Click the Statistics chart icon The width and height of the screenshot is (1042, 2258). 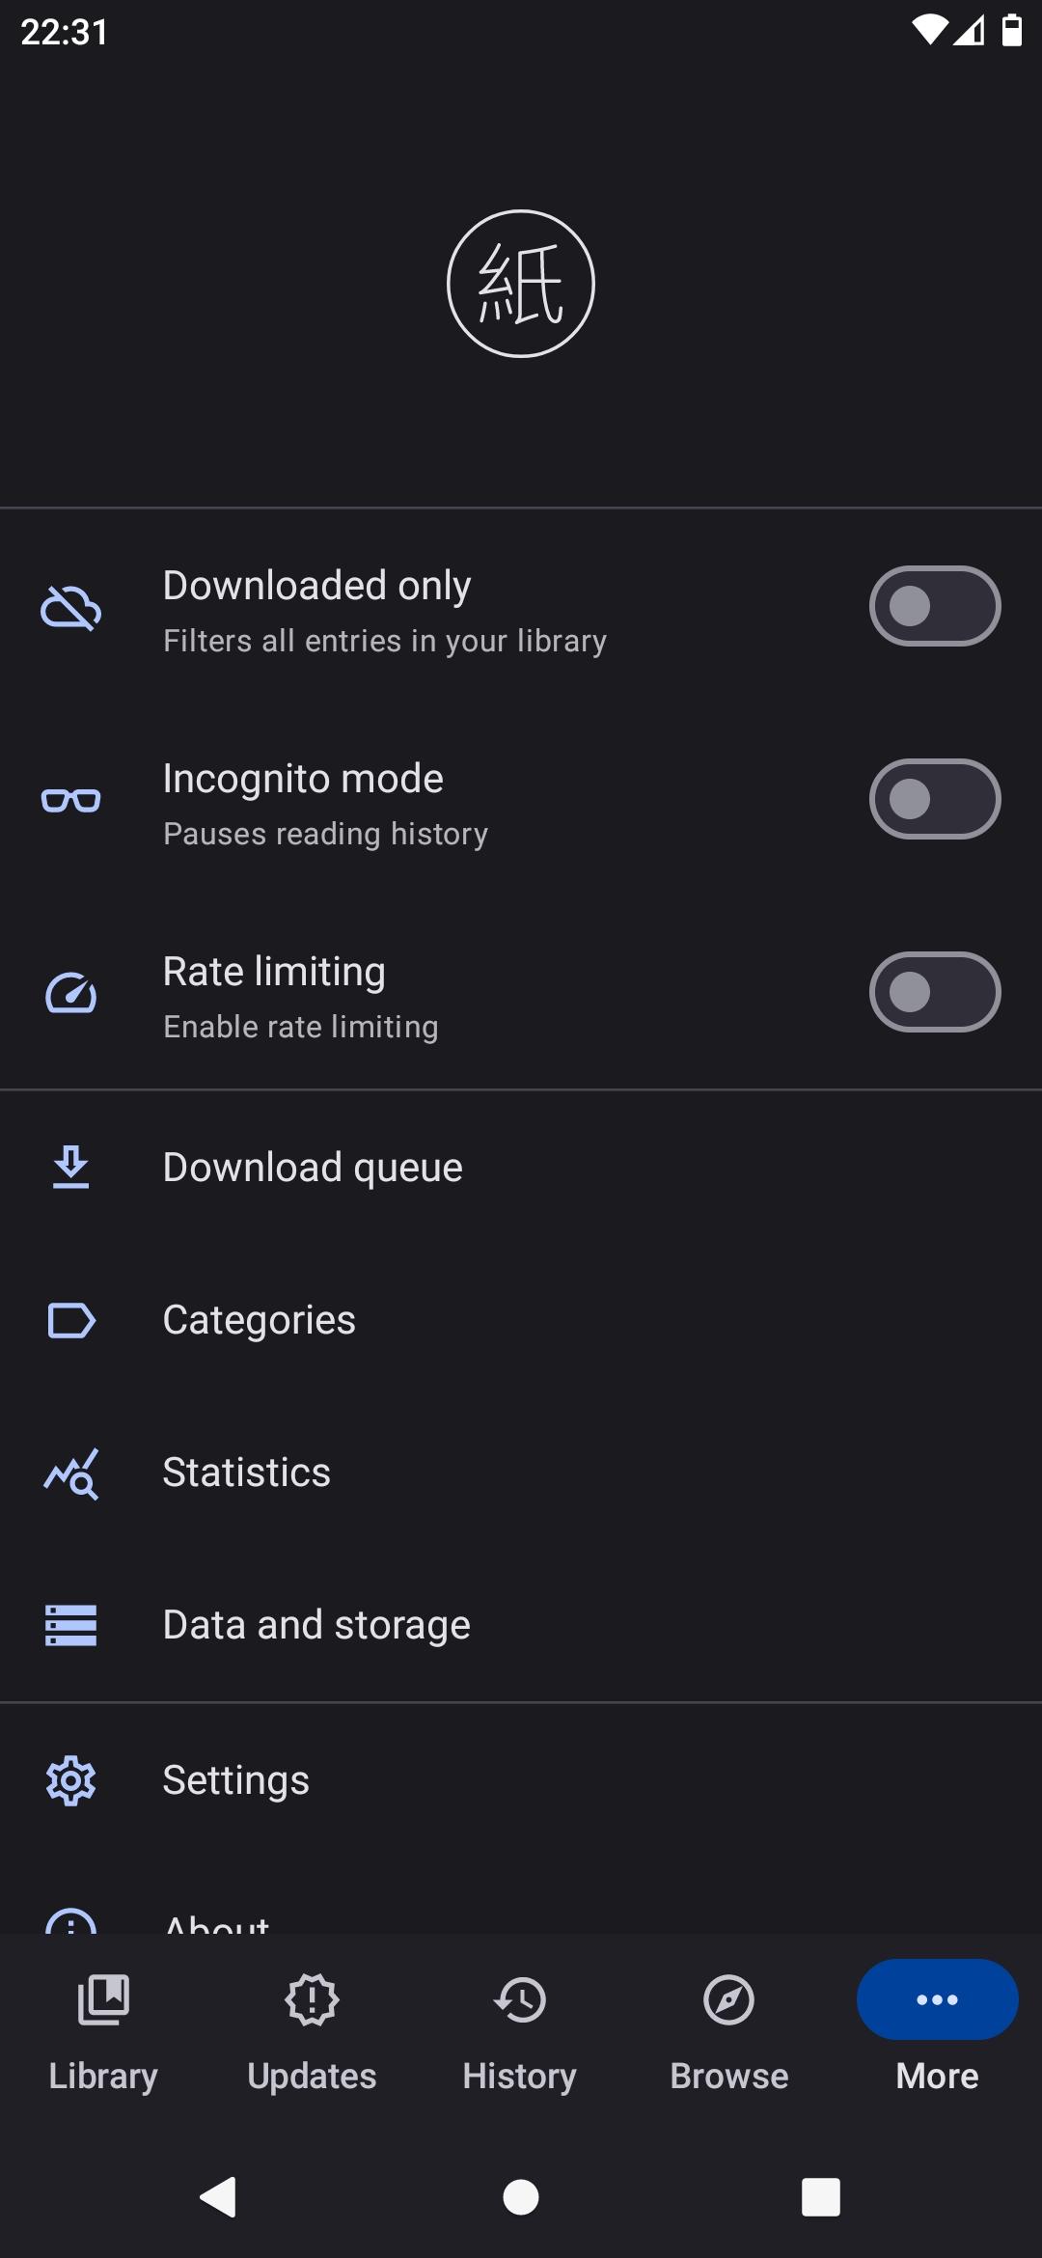click(x=71, y=1473)
